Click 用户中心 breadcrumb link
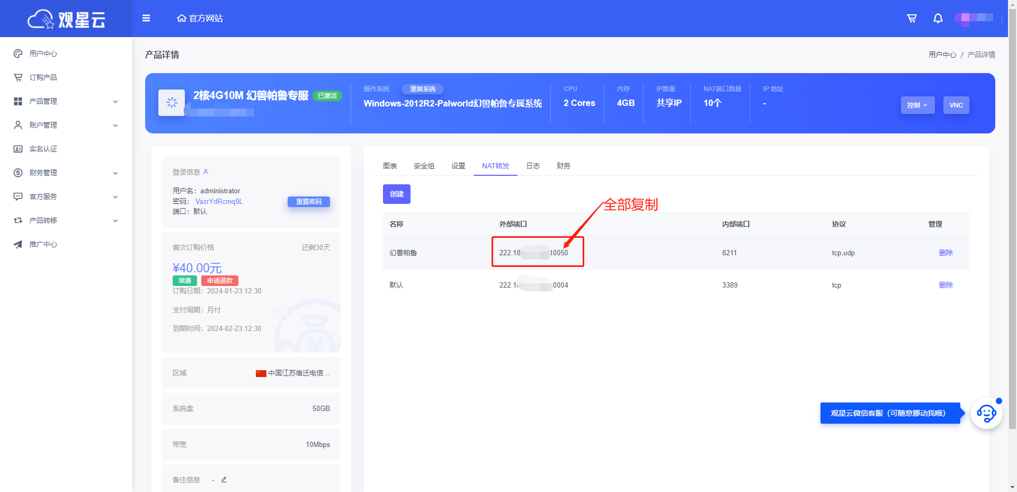1017x492 pixels. pyautogui.click(x=942, y=55)
